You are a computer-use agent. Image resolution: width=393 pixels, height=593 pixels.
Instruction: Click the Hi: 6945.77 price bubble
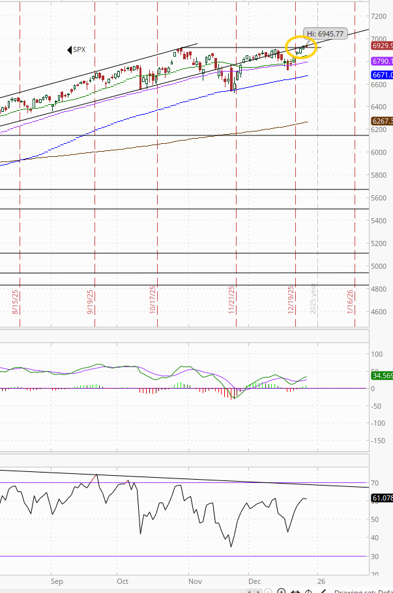click(x=325, y=34)
